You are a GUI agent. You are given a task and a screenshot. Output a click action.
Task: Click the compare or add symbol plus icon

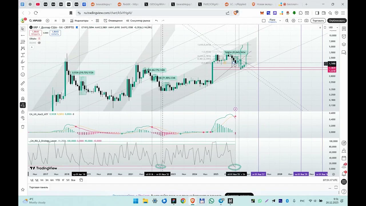click(x=47, y=21)
